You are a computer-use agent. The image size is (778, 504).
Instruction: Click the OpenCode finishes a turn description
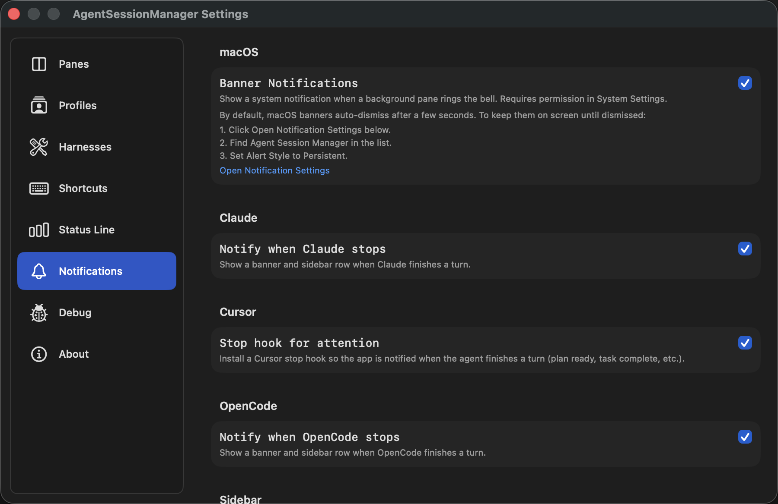click(x=353, y=453)
